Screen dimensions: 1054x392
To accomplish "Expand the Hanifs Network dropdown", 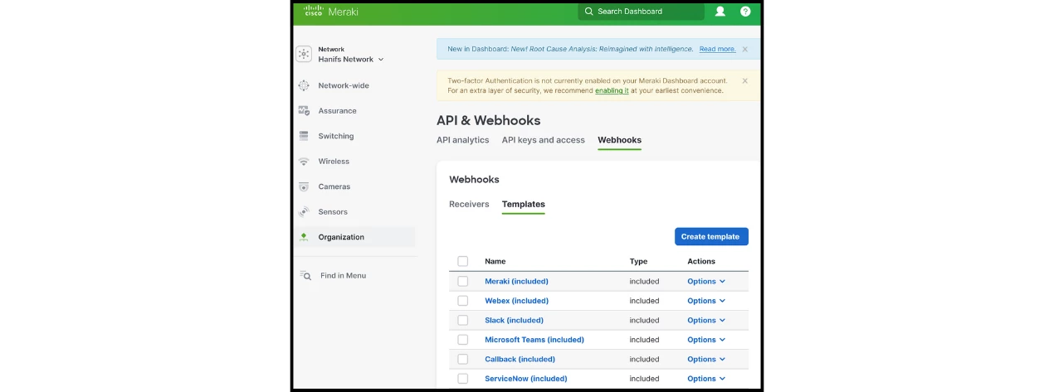I will (351, 60).
